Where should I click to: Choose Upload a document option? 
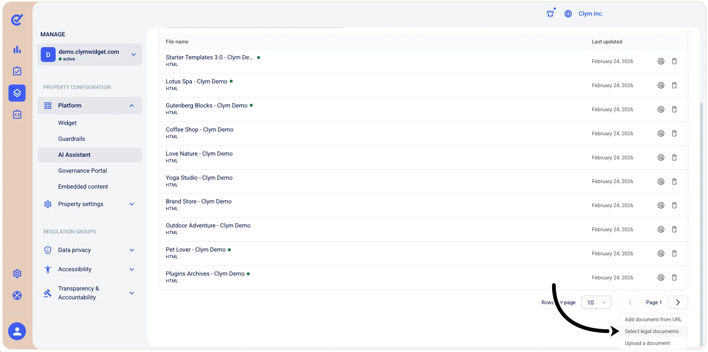click(x=653, y=343)
